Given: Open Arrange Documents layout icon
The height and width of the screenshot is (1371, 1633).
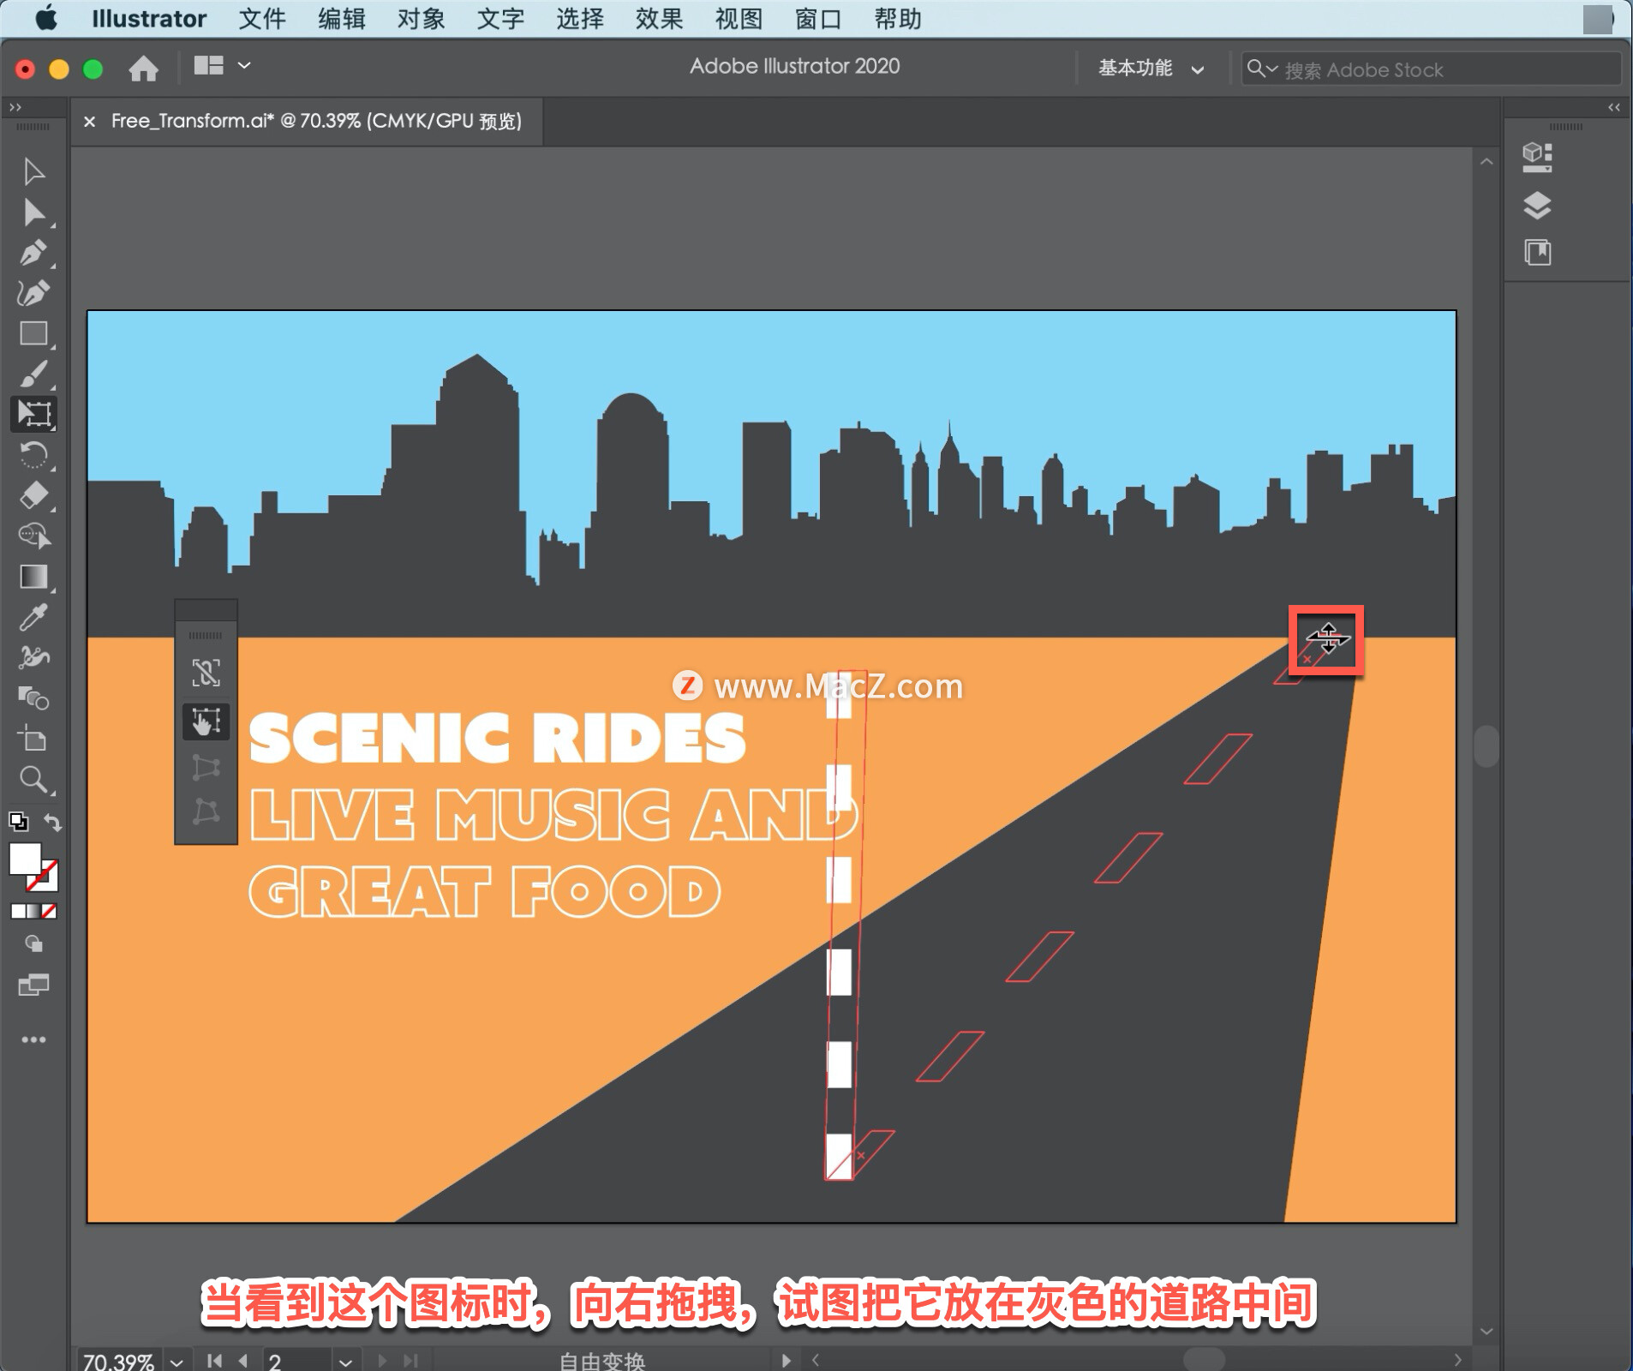Looking at the screenshot, I should coord(208,65).
